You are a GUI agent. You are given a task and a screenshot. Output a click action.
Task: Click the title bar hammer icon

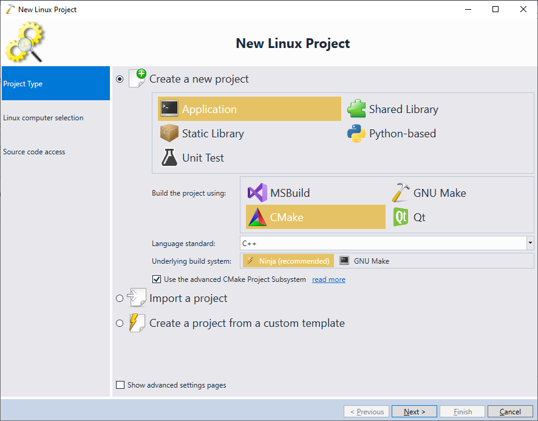pos(10,9)
